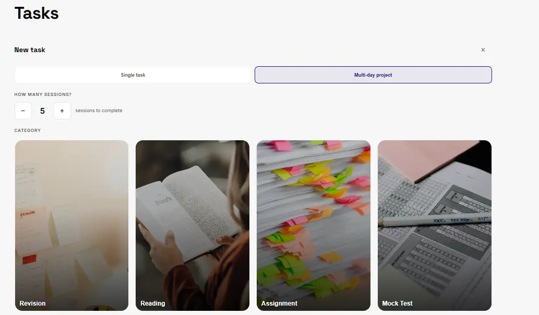Click the sessions to complete text

(x=99, y=111)
